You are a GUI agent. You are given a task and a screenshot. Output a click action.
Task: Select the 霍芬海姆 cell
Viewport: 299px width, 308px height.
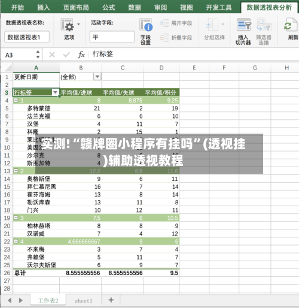coord(36,194)
